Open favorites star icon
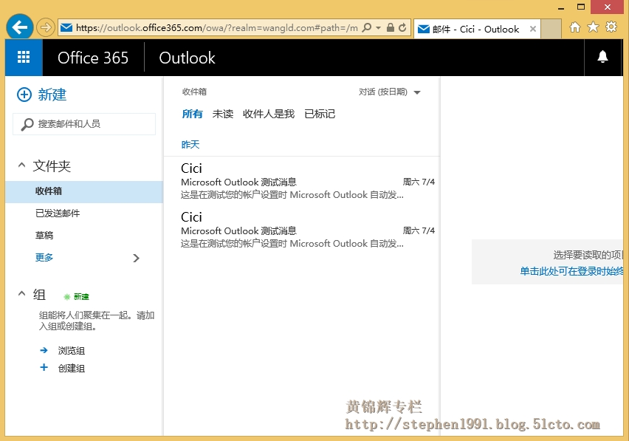629x441 pixels. click(593, 27)
